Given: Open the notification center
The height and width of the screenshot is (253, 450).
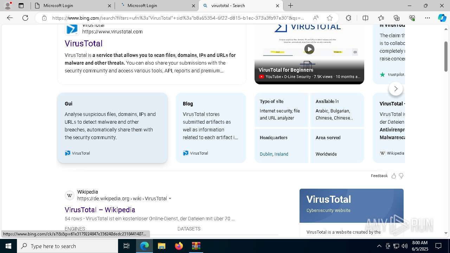Looking at the screenshot, I should point(438,246).
